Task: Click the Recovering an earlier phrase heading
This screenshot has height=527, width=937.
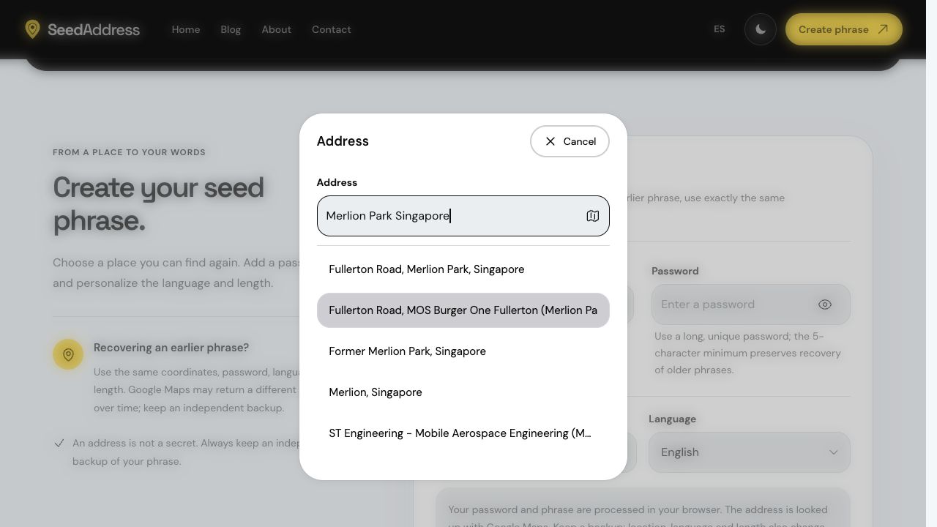Action: pos(171,348)
